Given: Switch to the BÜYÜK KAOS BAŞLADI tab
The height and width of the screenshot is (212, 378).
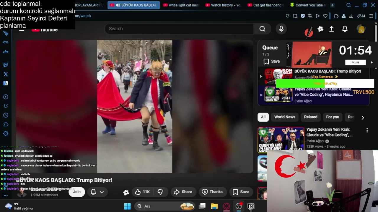Looking at the screenshot, I should [133, 5].
